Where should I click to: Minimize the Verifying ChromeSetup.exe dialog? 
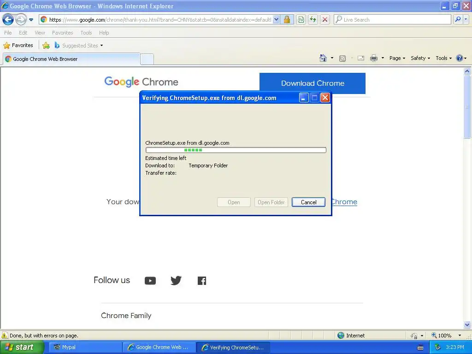tap(304, 98)
